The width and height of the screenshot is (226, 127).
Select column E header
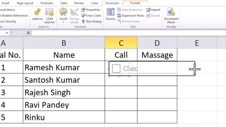pyautogui.click(x=197, y=43)
